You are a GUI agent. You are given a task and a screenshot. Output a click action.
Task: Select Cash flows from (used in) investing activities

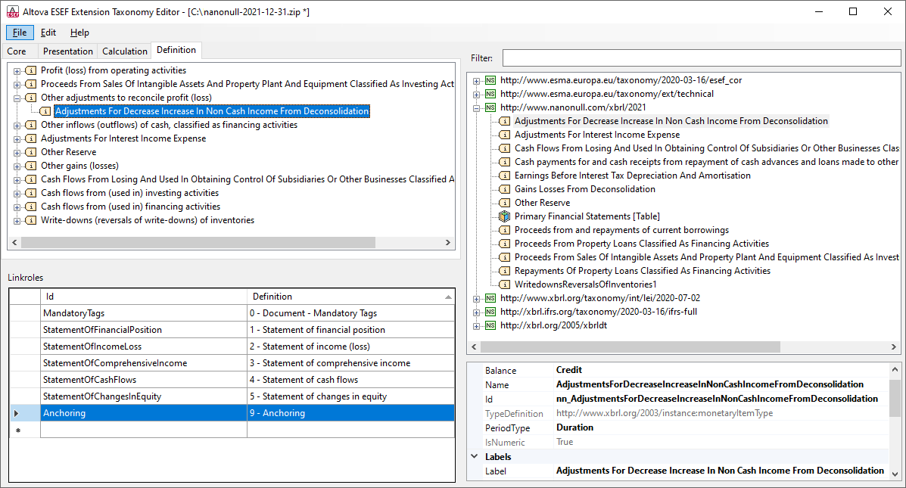(x=129, y=193)
